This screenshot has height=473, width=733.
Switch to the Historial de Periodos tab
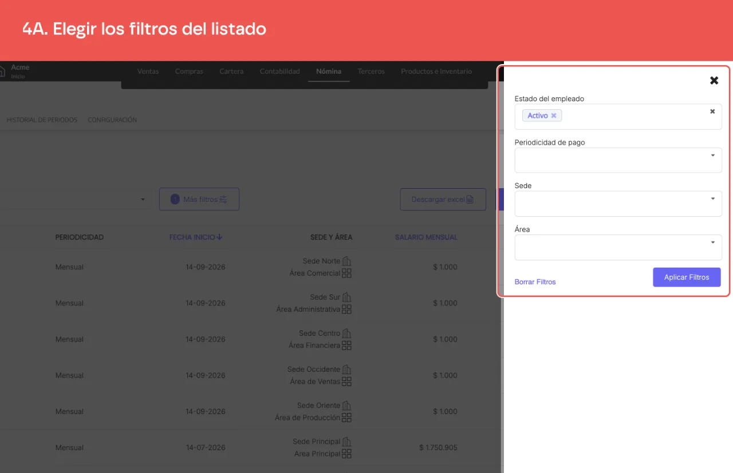42,120
